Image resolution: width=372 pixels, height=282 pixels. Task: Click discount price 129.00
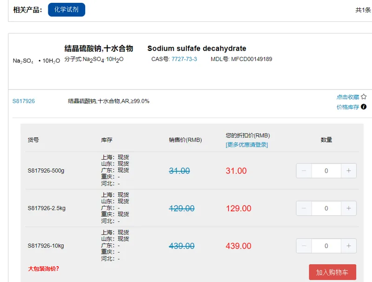(x=239, y=208)
